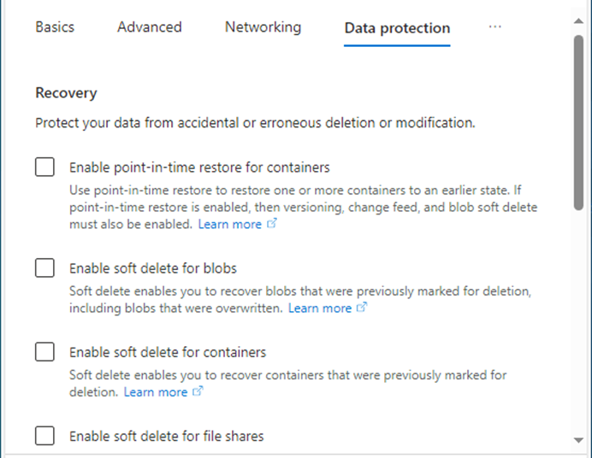The width and height of the screenshot is (592, 458).
Task: Open Learn more link for blob soft delete
Action: 320,308
